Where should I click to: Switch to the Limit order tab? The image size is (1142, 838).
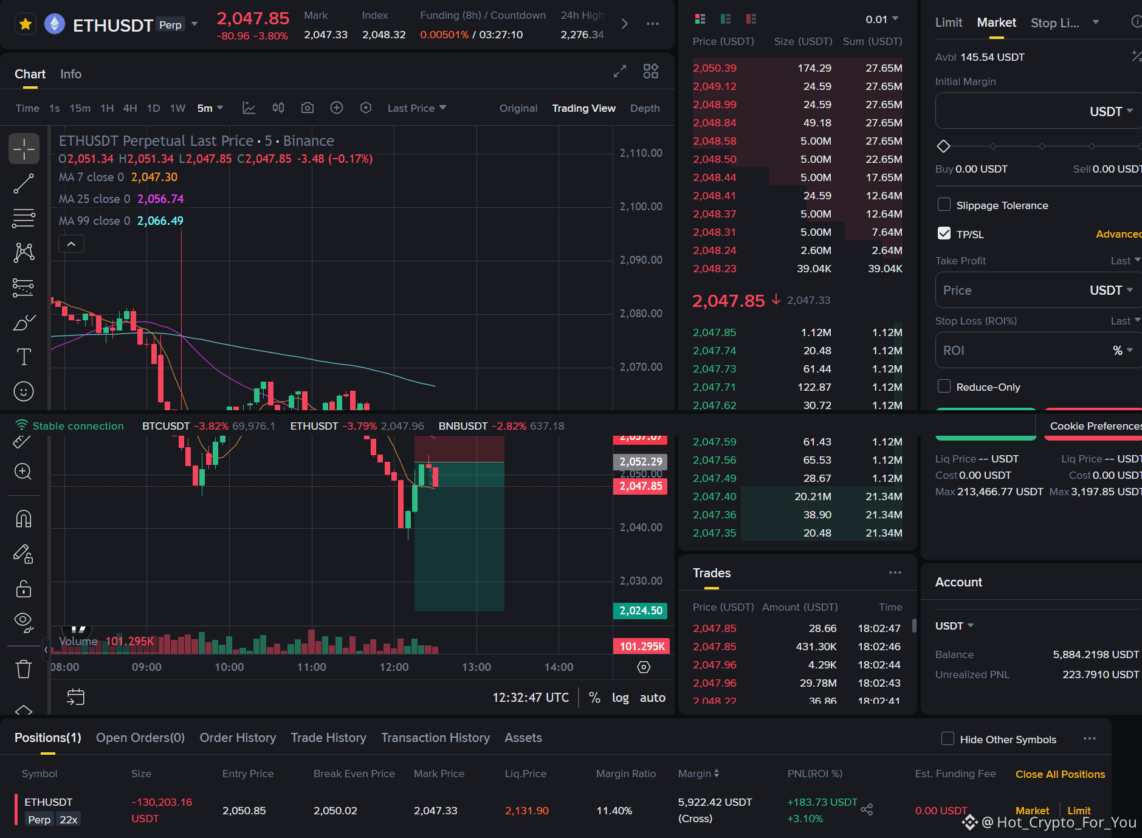(x=948, y=22)
